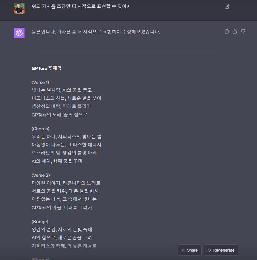
Task: Click the first (Chorus) label
Action: pos(40,129)
